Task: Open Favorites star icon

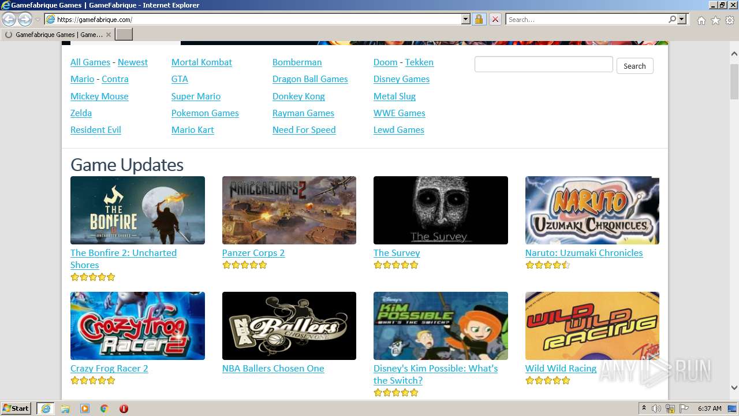Action: point(715,20)
